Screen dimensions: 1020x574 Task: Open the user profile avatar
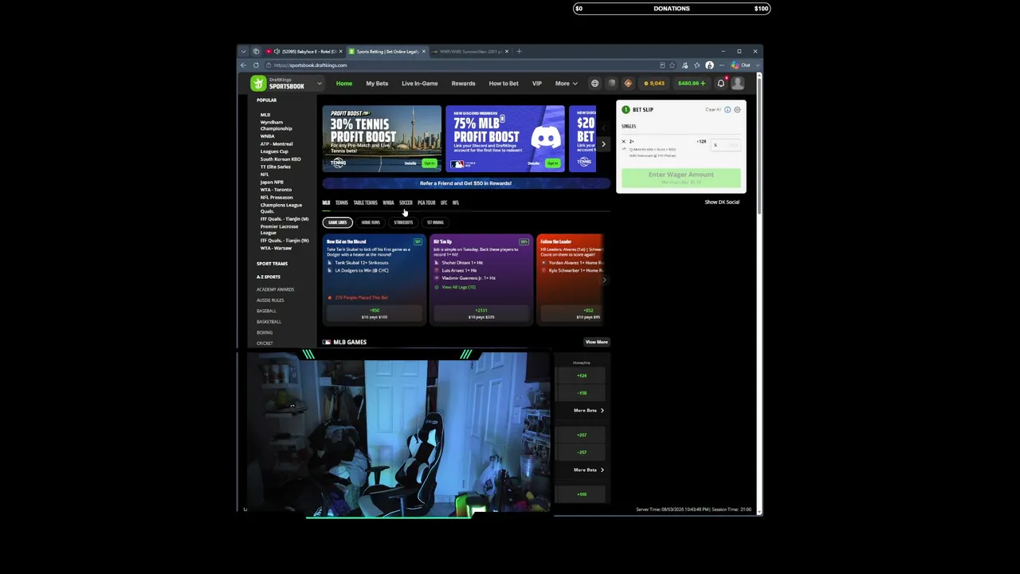738,83
